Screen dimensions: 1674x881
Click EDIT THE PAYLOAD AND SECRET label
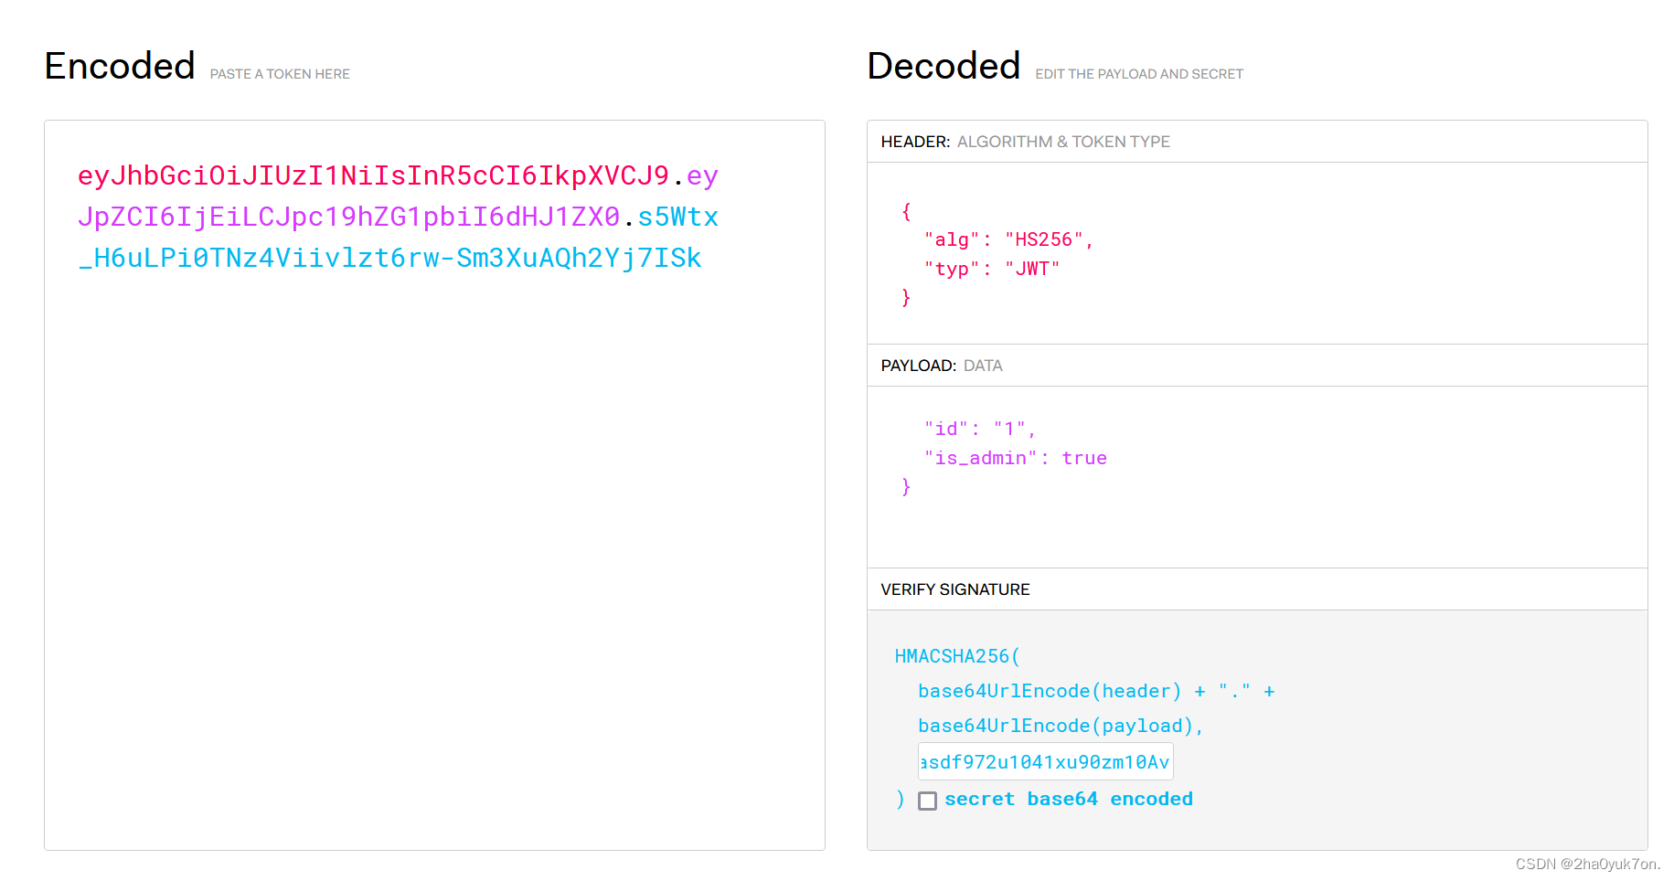1139,74
